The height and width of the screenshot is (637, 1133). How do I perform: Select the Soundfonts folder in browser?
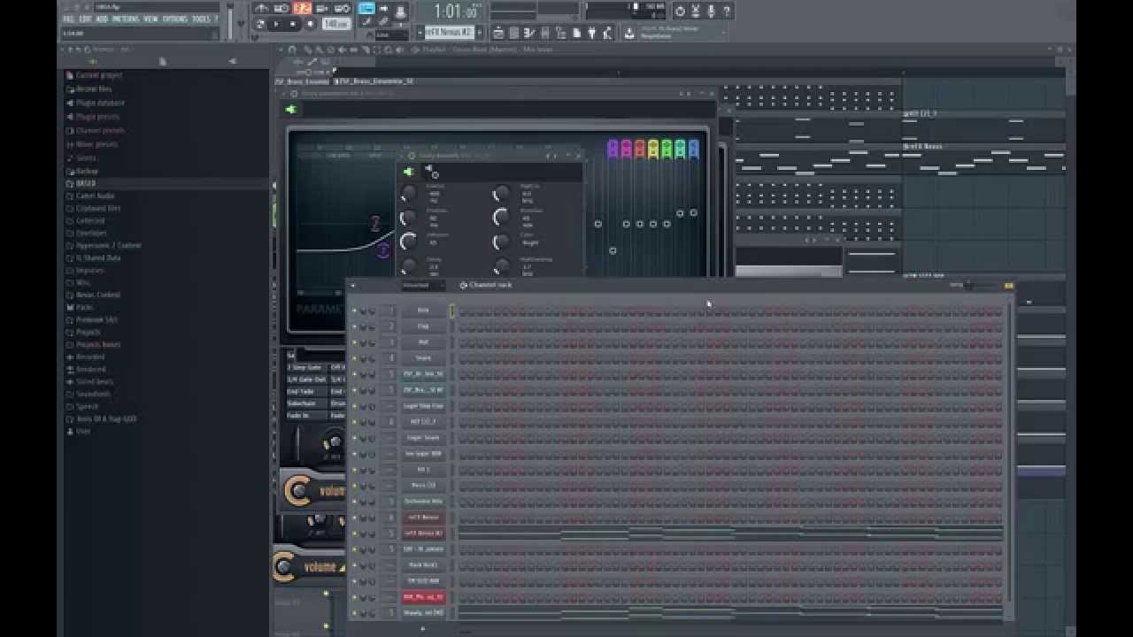click(x=93, y=394)
